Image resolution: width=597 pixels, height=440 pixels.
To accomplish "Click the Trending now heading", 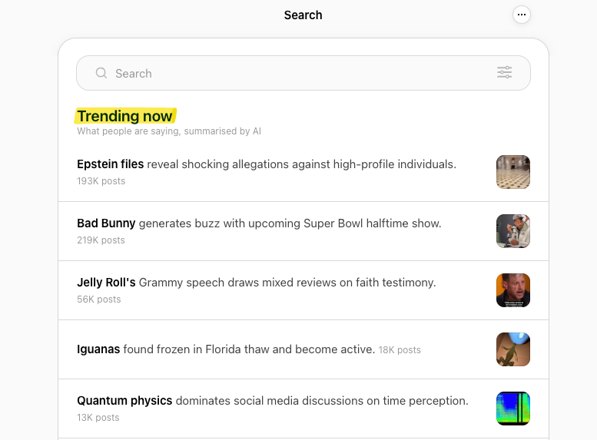I will point(125,116).
